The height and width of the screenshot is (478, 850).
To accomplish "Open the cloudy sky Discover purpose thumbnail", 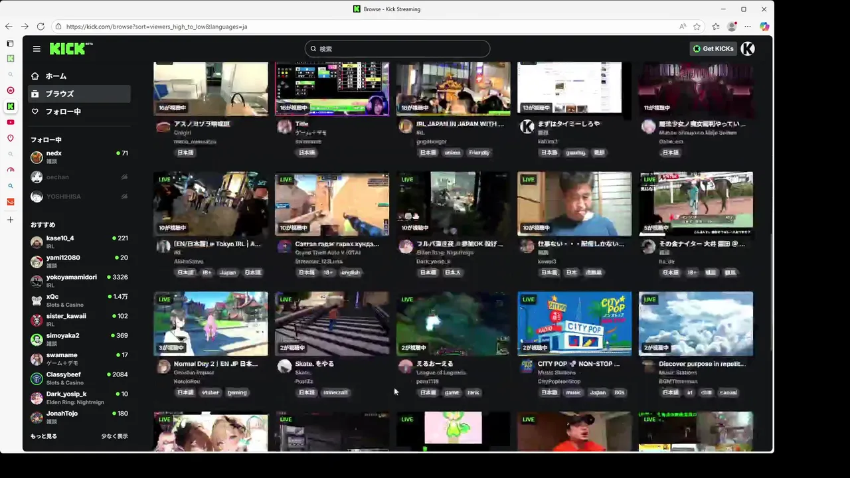I will [x=696, y=324].
